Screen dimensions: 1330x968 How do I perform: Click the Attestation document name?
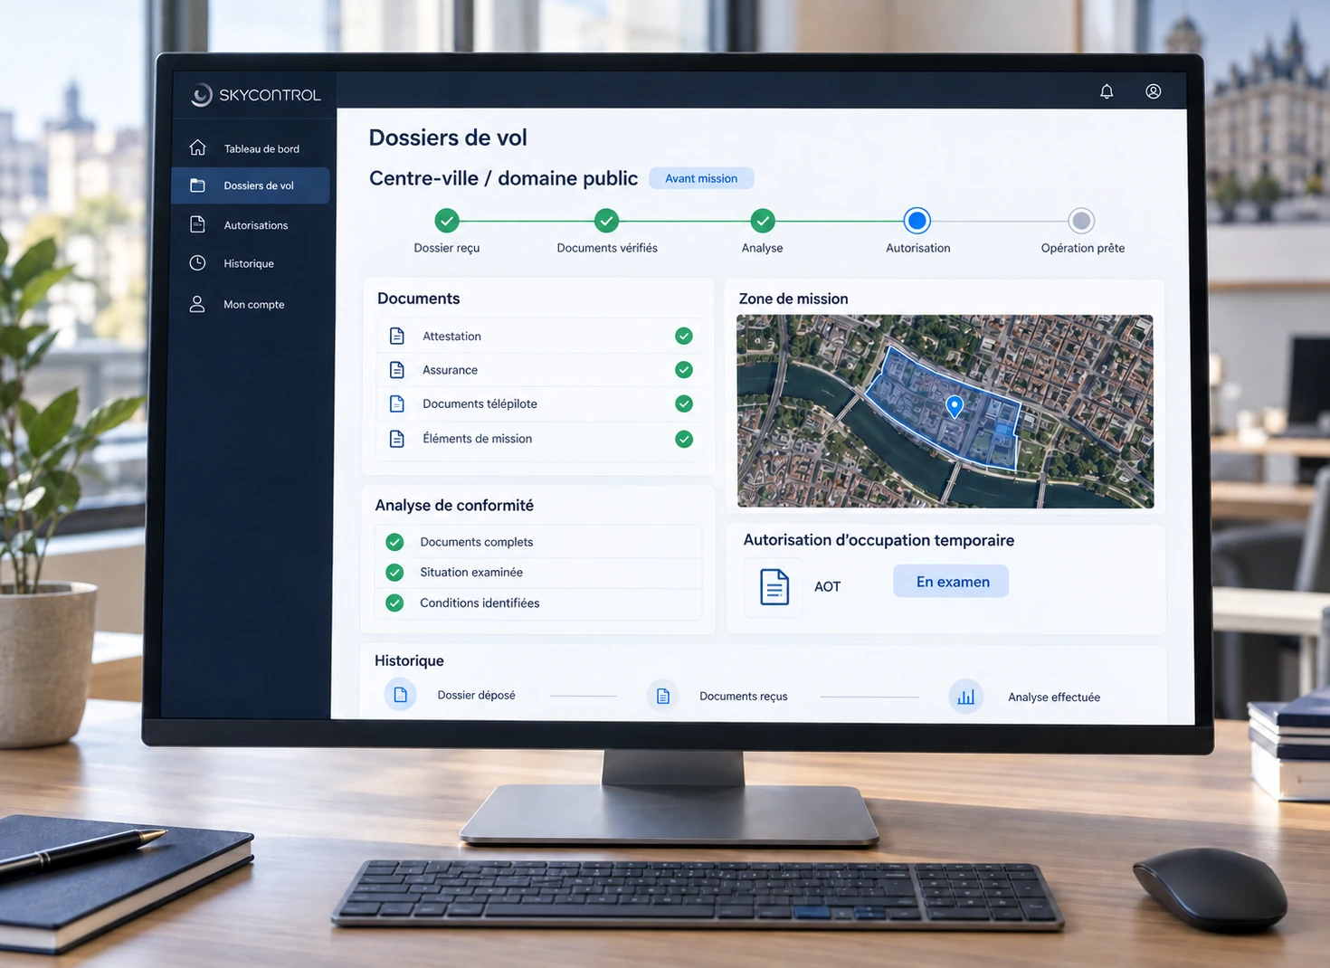point(451,337)
